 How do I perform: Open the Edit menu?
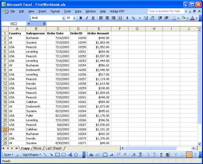[x=22, y=11]
